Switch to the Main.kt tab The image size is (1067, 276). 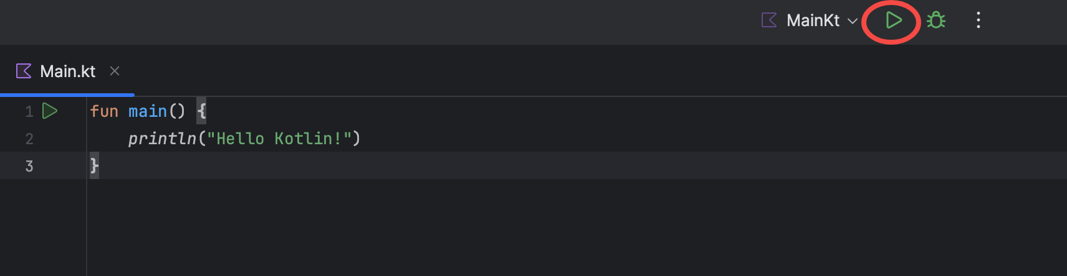pos(67,71)
